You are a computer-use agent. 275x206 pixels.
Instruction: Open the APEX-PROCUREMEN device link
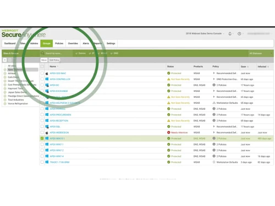click(61, 115)
